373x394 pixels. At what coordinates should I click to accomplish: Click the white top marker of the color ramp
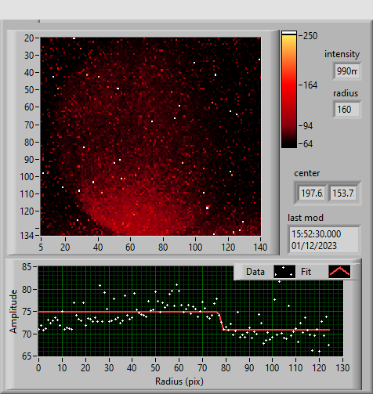click(x=289, y=33)
